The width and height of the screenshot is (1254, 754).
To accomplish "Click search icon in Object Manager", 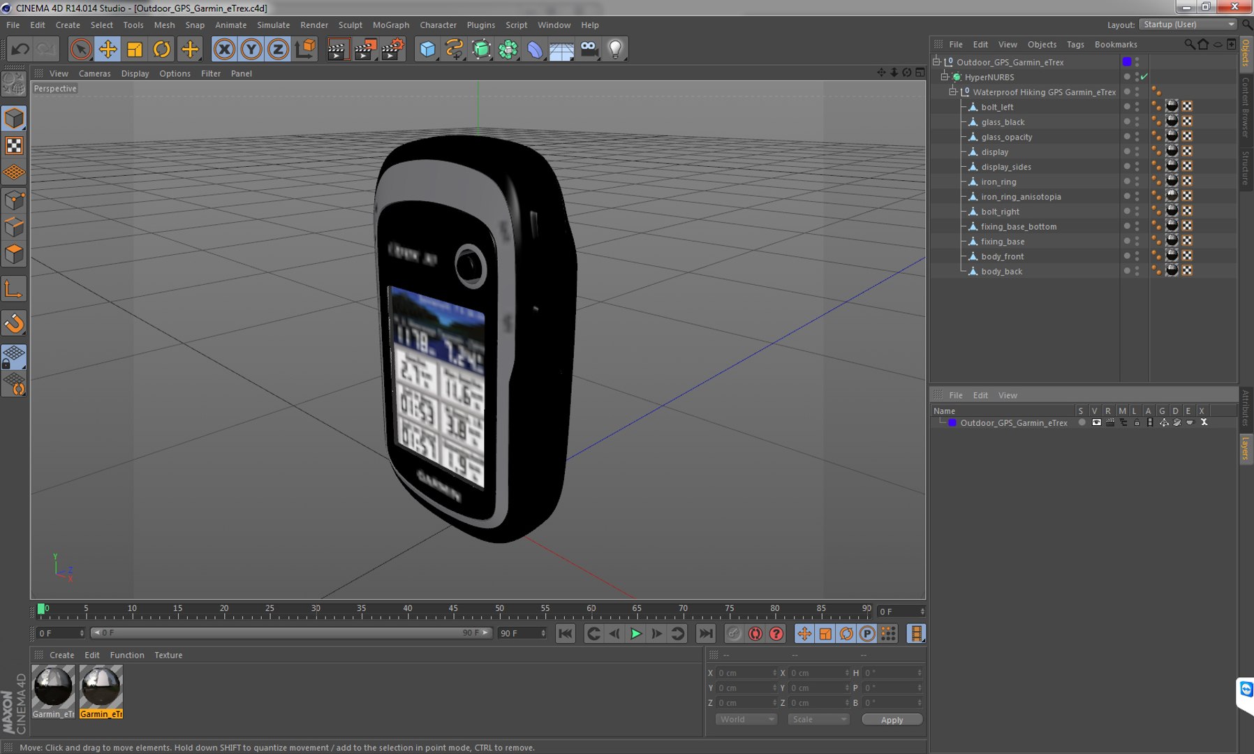I will point(1189,44).
